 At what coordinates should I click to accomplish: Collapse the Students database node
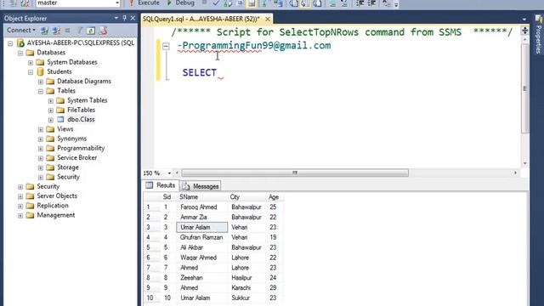coord(31,71)
